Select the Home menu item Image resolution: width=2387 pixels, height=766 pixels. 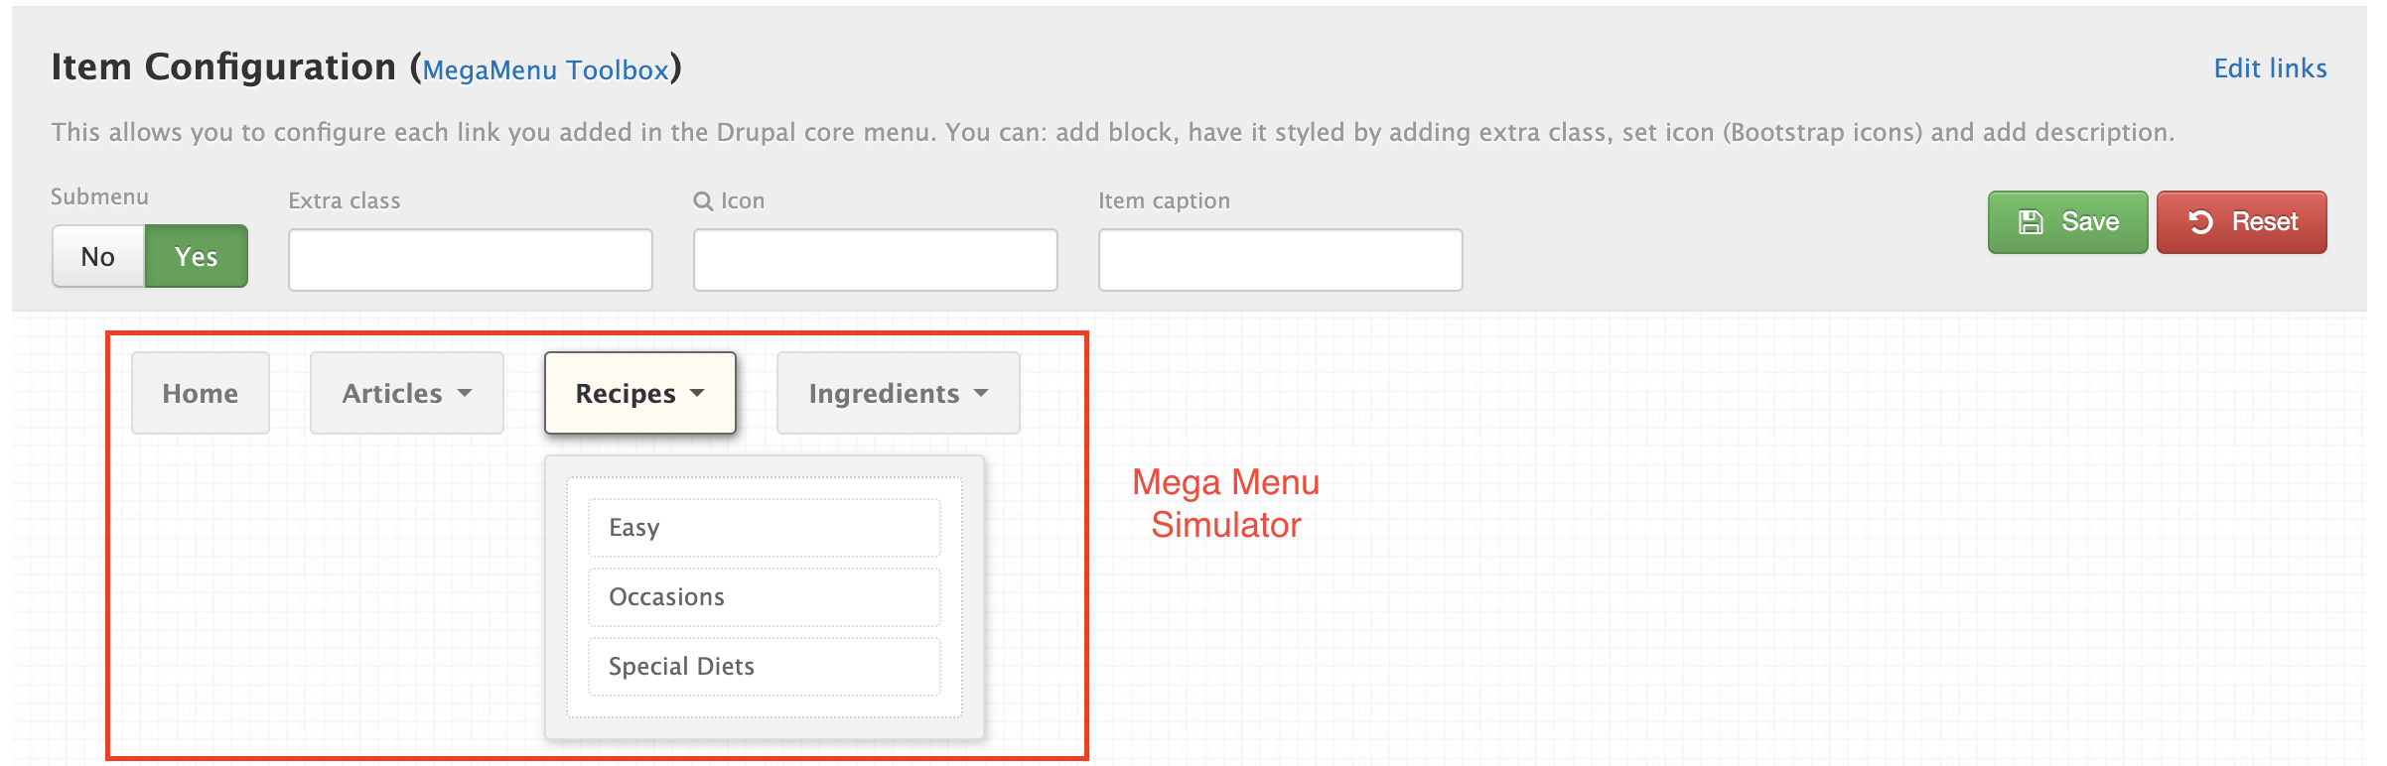(200, 394)
